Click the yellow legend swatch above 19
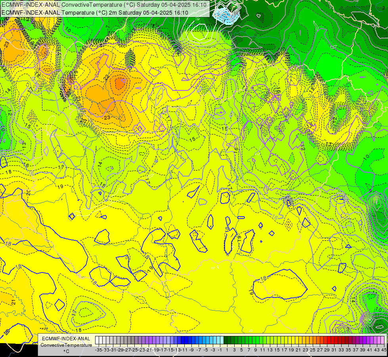Image resolution: width=388 pixels, height=357 pixels. coord(290,340)
